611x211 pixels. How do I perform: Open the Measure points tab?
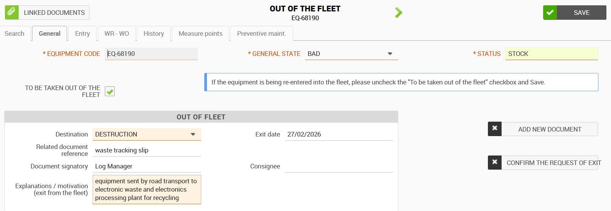[x=200, y=33]
